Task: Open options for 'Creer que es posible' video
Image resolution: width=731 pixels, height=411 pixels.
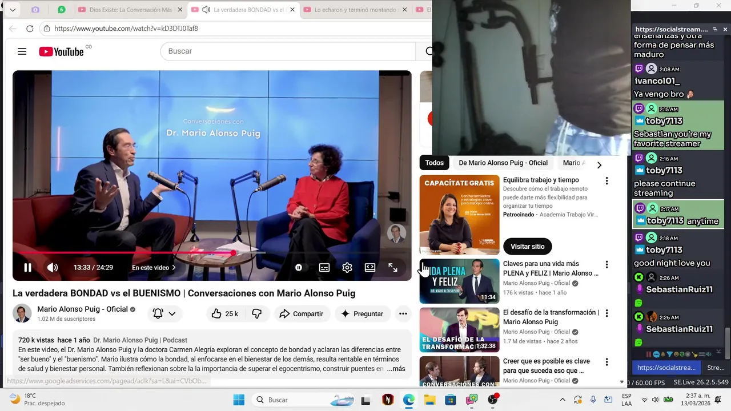Action: click(607, 362)
